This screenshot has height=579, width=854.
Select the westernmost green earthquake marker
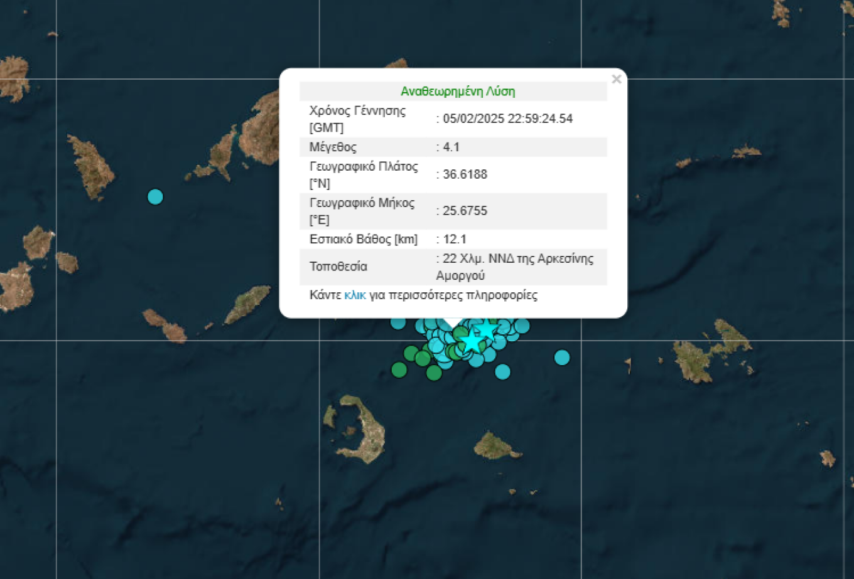[399, 370]
